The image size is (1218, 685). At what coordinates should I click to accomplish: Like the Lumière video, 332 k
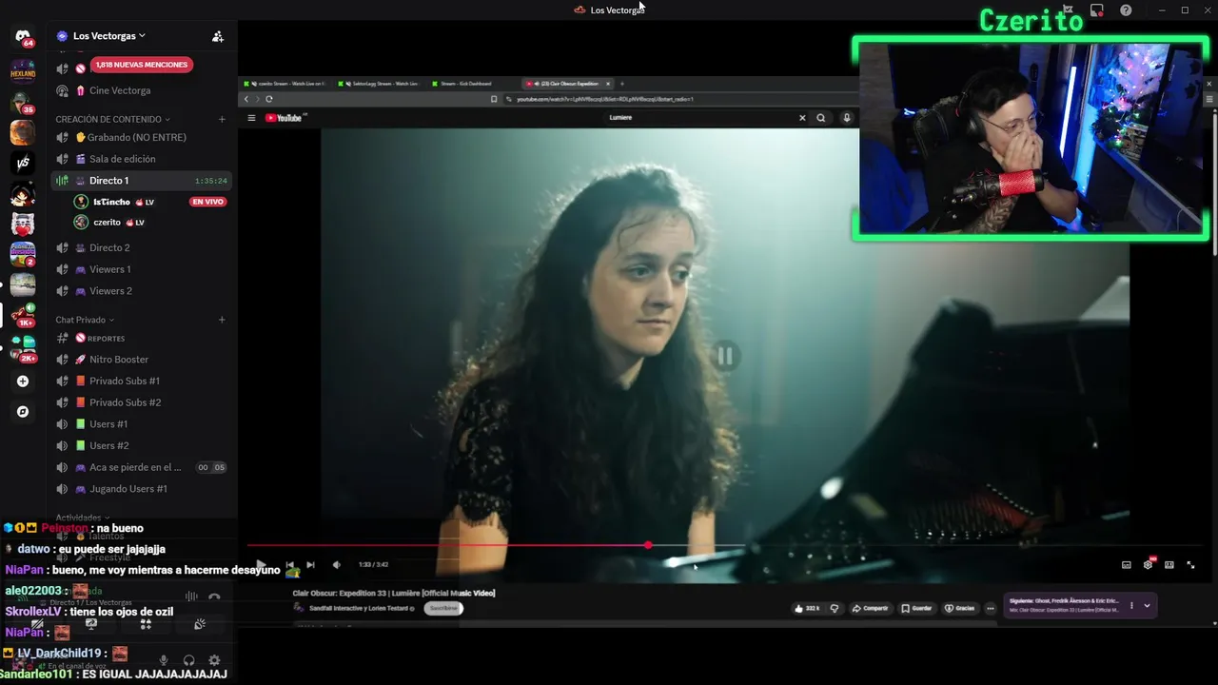click(808, 608)
